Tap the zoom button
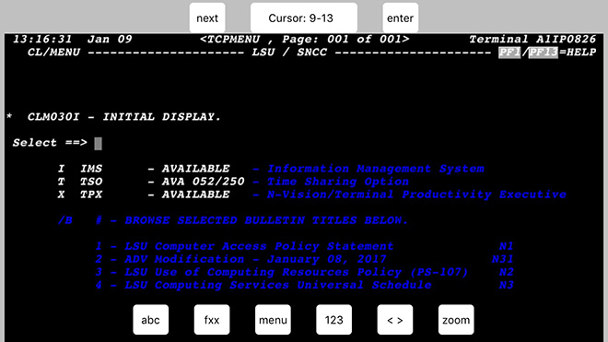The image size is (608, 342). tap(456, 320)
